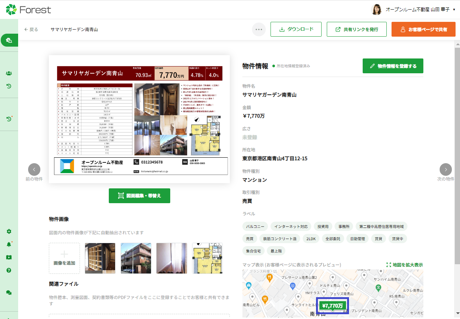Open the customers panel via the people icon
This screenshot has width=460, height=319.
tap(9, 73)
